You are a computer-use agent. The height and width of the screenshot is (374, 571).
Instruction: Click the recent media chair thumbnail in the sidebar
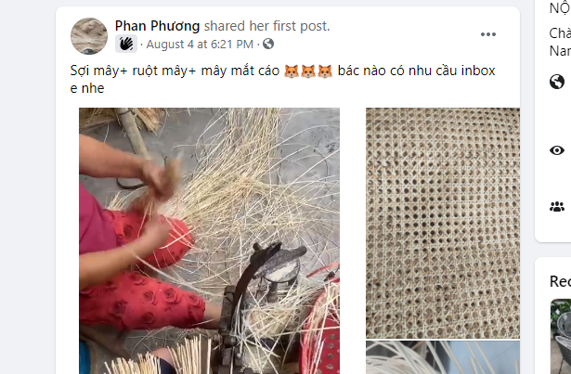coord(561,336)
